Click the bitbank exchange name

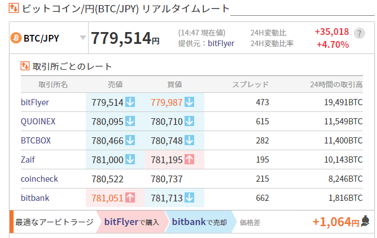(x=35, y=198)
